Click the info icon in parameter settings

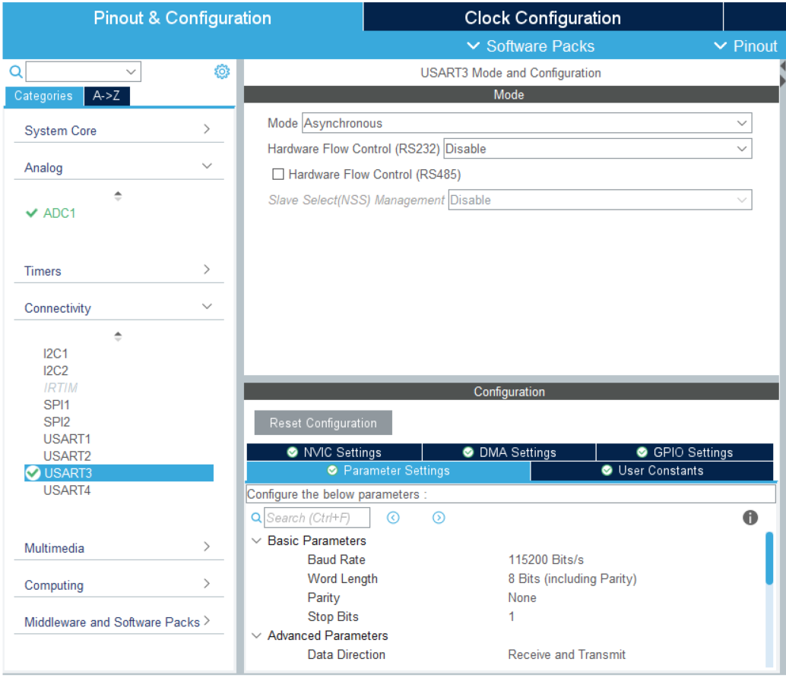click(x=750, y=518)
